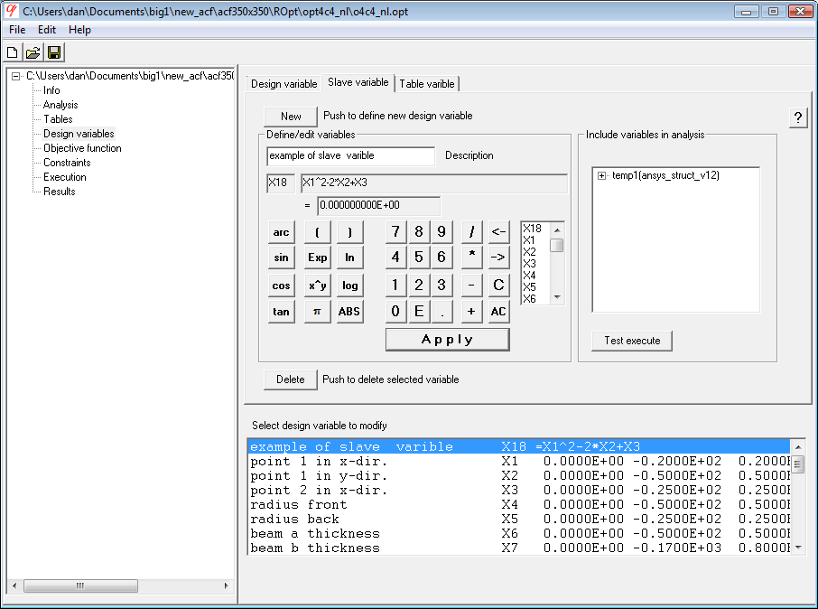818x609 pixels.
Task: Click the Delete button
Action: pyautogui.click(x=291, y=379)
